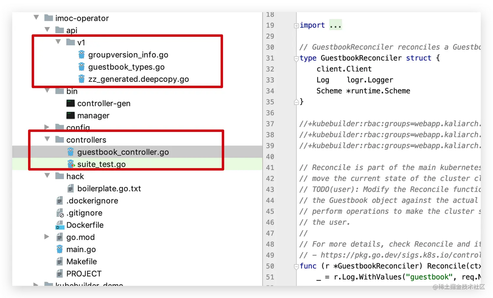
Task: Click the test gopher icon of suite_test.go
Action: point(71,164)
